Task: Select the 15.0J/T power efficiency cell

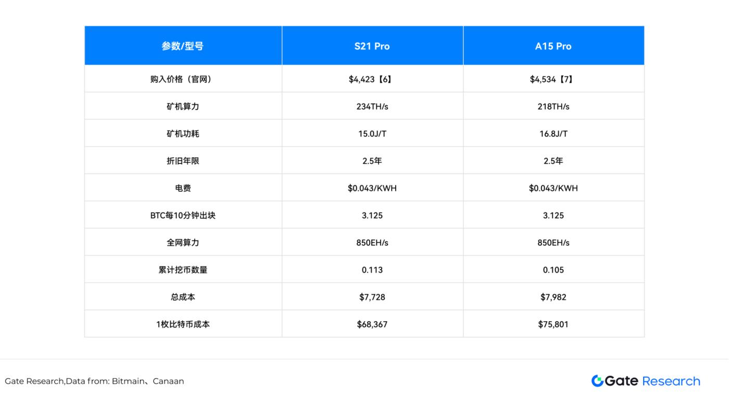Action: click(x=372, y=133)
